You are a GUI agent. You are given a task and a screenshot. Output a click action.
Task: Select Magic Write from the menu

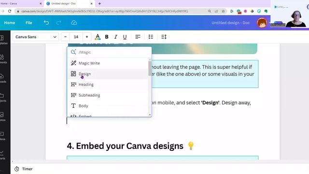(x=108, y=63)
